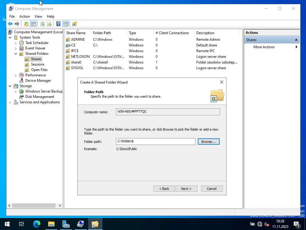The height and width of the screenshot is (230, 306).
Task: Toggle the Show/Hide Console Tree icon
Action: pos(33,24)
